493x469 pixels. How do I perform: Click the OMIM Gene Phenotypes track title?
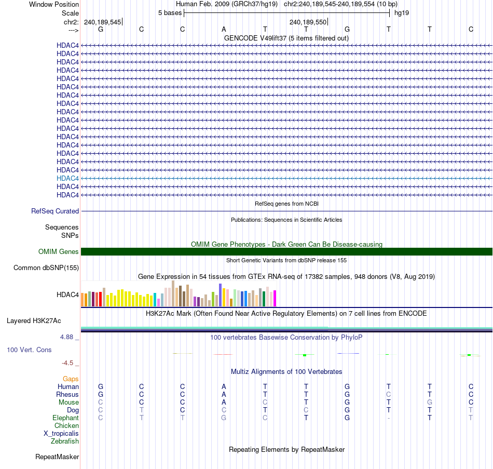point(286,244)
